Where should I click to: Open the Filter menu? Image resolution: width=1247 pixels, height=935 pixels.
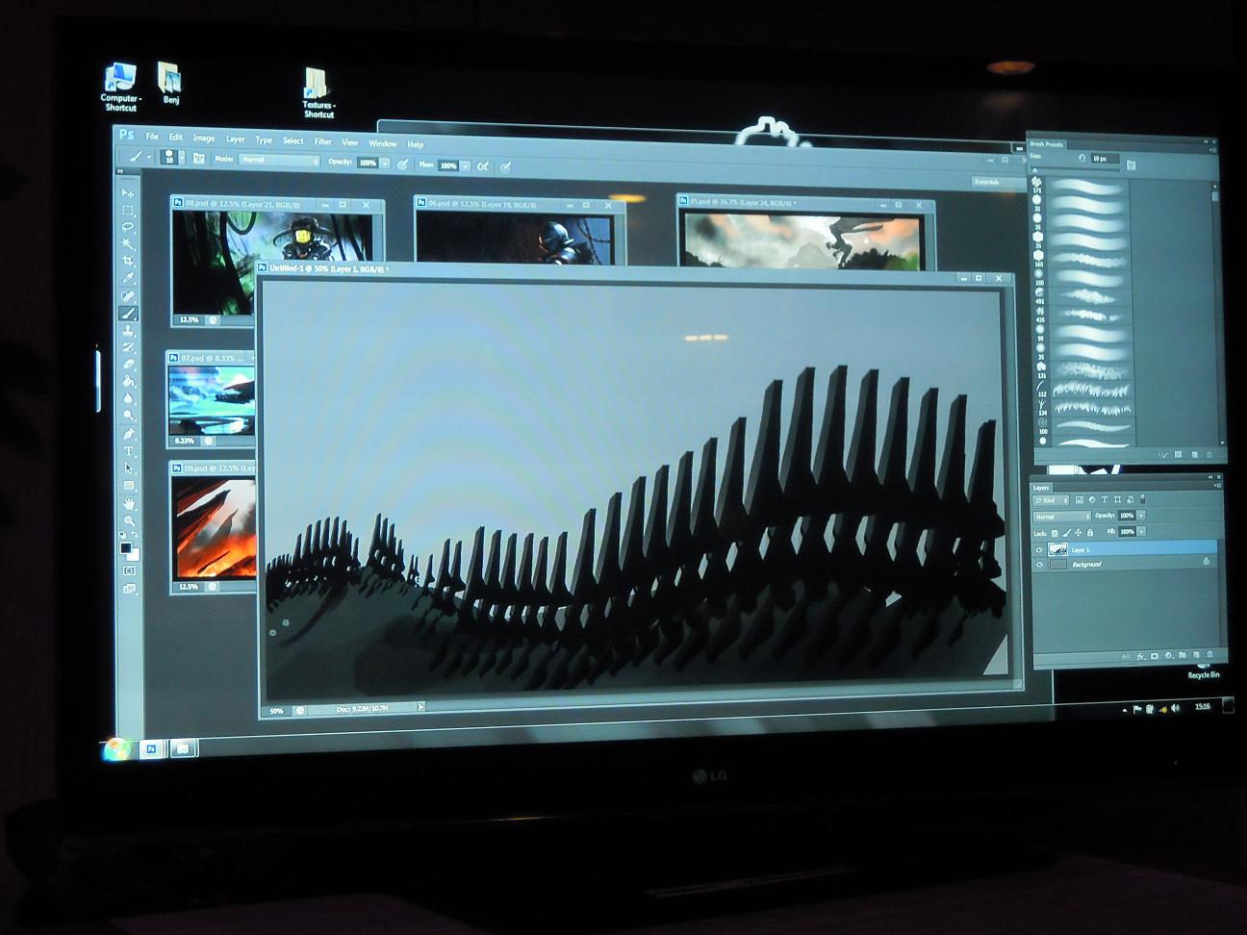(322, 141)
